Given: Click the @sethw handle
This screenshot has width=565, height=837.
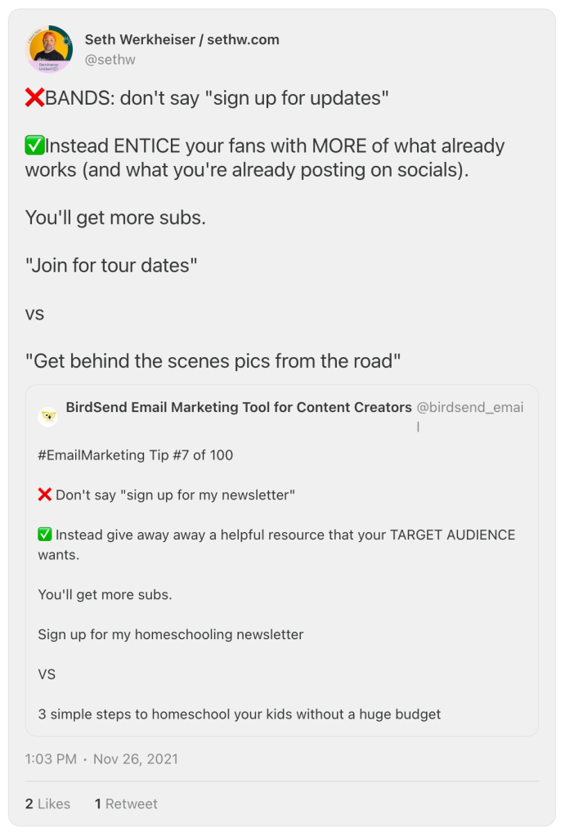Looking at the screenshot, I should [110, 60].
